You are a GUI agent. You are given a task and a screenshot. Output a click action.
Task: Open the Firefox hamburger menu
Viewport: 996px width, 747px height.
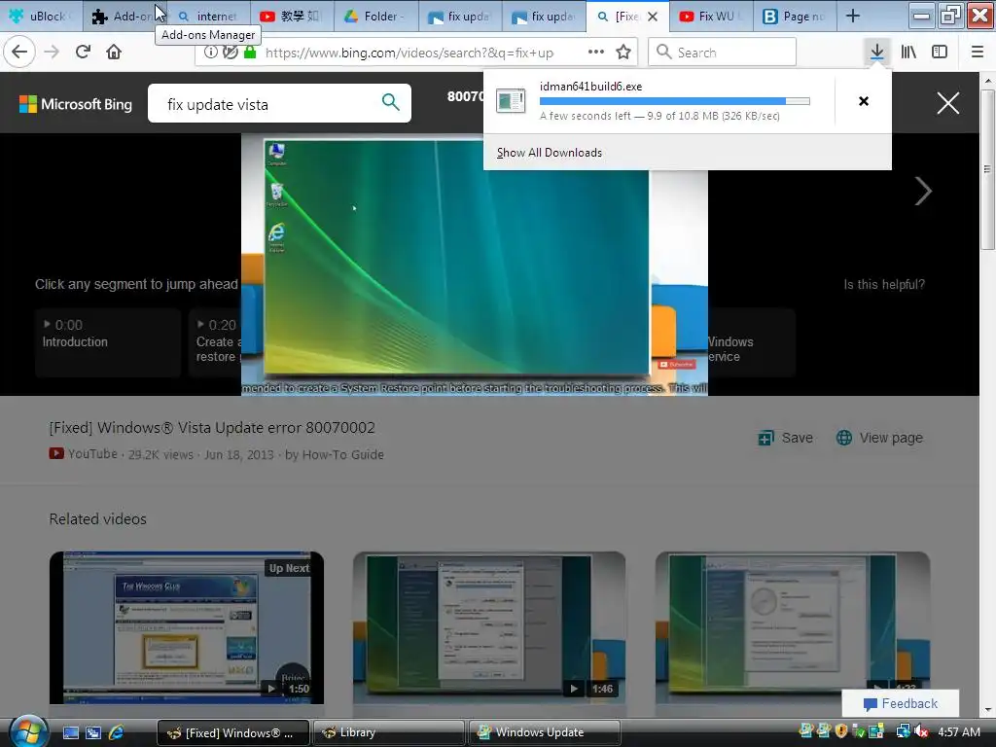(977, 52)
